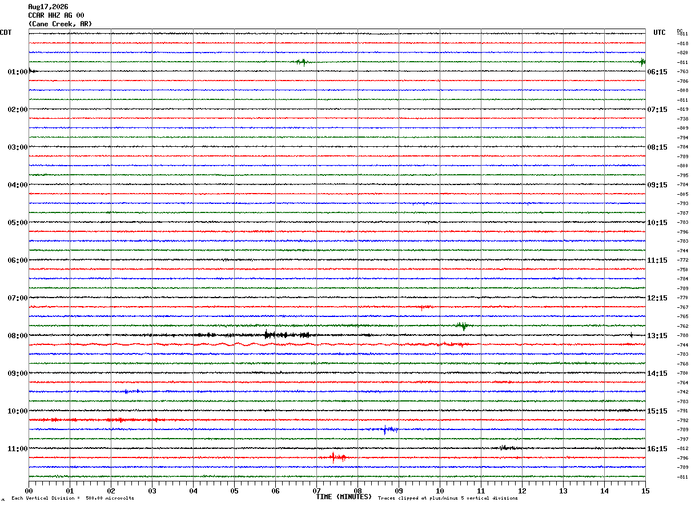Click the Aug17,2026 date header
691x506 pixels.
(48, 7)
